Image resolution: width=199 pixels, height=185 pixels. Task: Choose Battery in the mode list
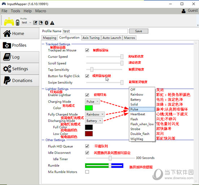point(142,99)
